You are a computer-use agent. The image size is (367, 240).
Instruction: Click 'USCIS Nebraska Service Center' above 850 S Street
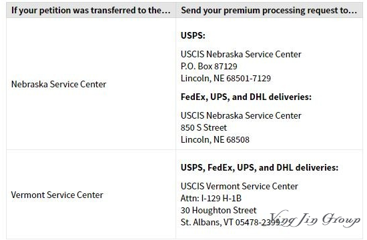pyautogui.click(x=241, y=115)
